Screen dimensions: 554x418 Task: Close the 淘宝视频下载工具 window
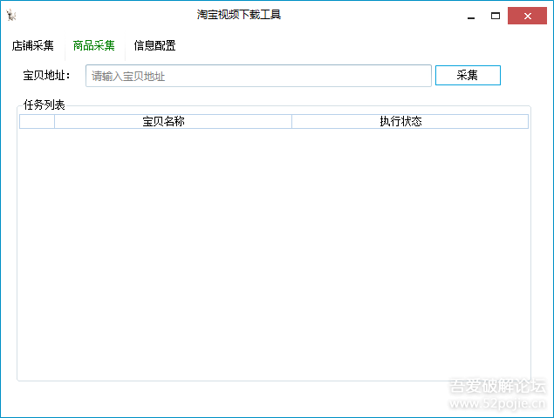(x=528, y=16)
